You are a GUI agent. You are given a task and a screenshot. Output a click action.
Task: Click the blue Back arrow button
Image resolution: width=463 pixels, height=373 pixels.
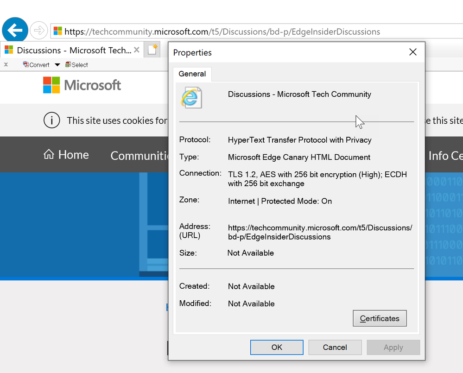click(x=15, y=30)
